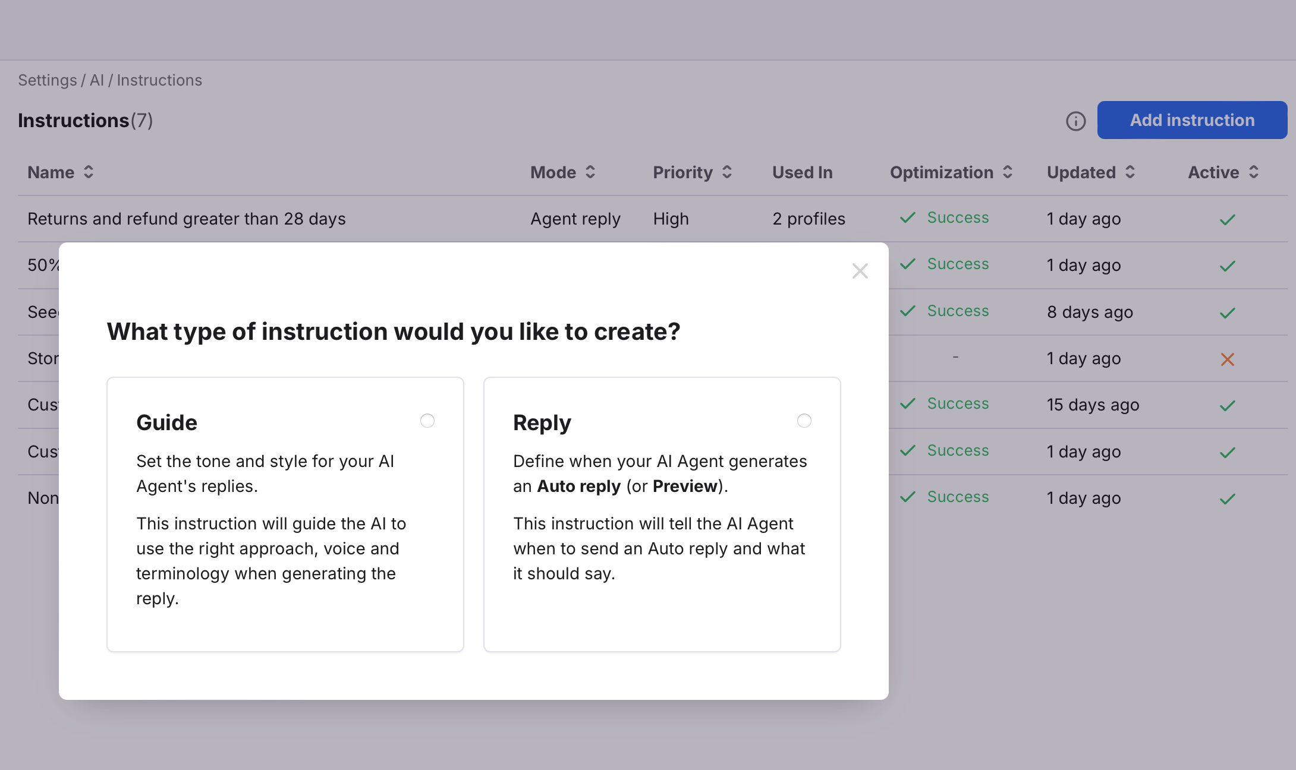Open Settings from the breadcrumb
Viewport: 1296px width, 770px height.
coord(47,80)
